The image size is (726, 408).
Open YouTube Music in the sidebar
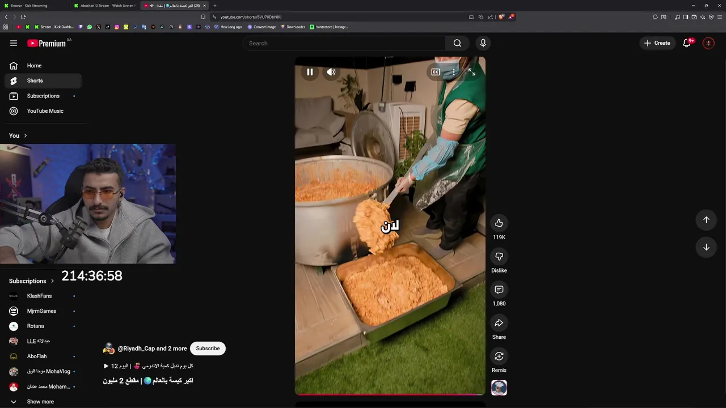tap(43, 111)
